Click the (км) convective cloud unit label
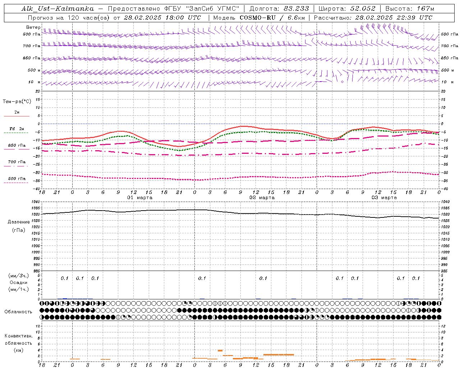Viewport: 460px width, 368px height. pyautogui.click(x=19, y=350)
